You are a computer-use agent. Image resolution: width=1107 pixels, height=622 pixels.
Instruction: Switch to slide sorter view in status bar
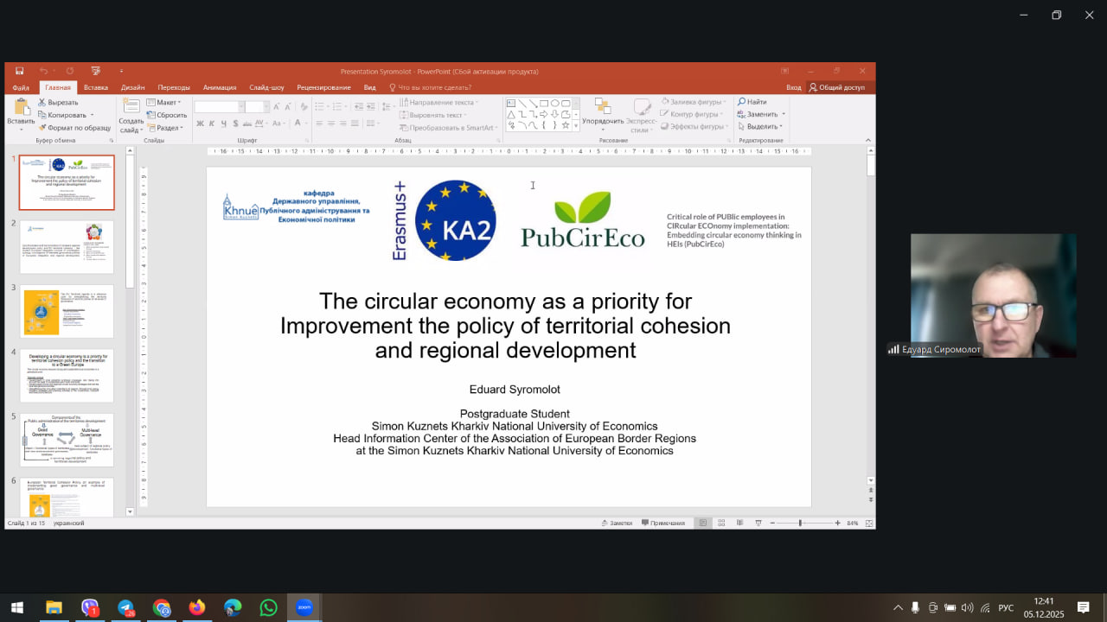pos(721,523)
